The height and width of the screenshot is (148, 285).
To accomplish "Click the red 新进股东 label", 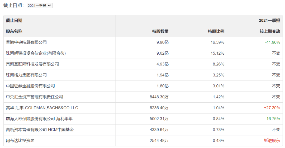I will [x=272, y=141].
